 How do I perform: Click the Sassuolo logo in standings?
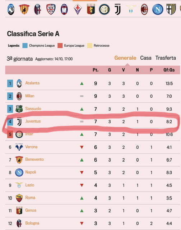(x=19, y=109)
